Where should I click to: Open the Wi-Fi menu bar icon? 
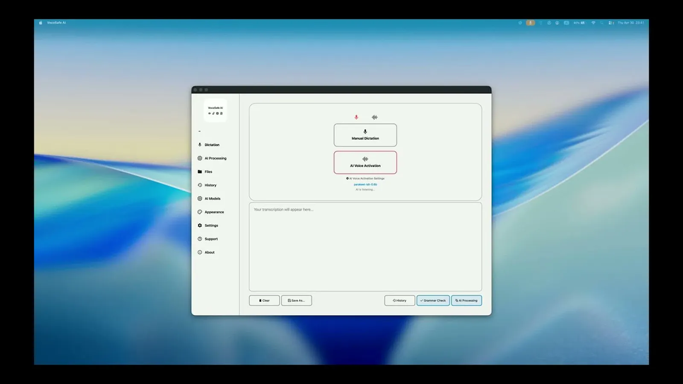pos(593,23)
